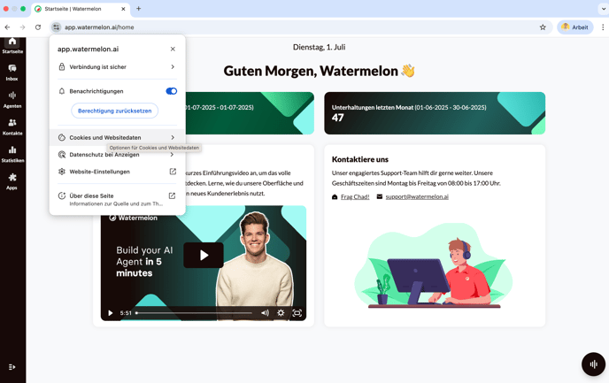The width and height of the screenshot is (609, 383).
Task: Close the Startseite | Watermelon tab
Action: click(x=123, y=9)
